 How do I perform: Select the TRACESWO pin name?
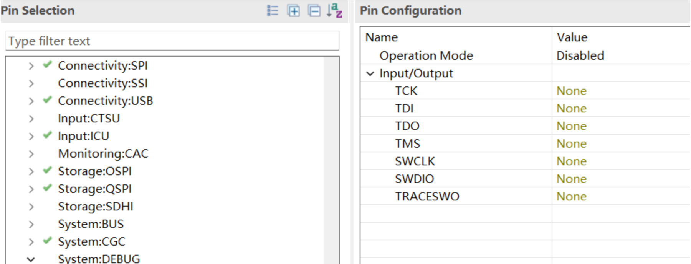tap(427, 196)
